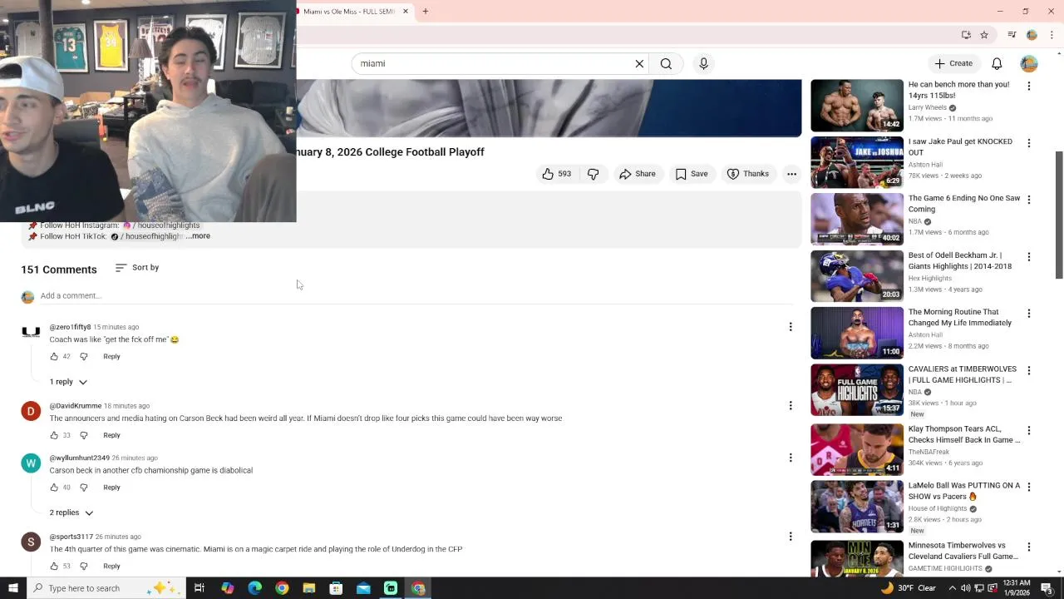
Task: Click the page vertical scrollbar thumb
Action: click(x=1059, y=215)
